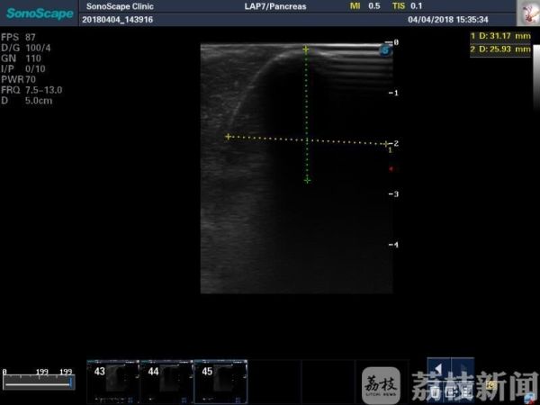Select measurement result 2 D: 25.93 mm
The width and height of the screenshot is (540, 405).
pos(503,49)
